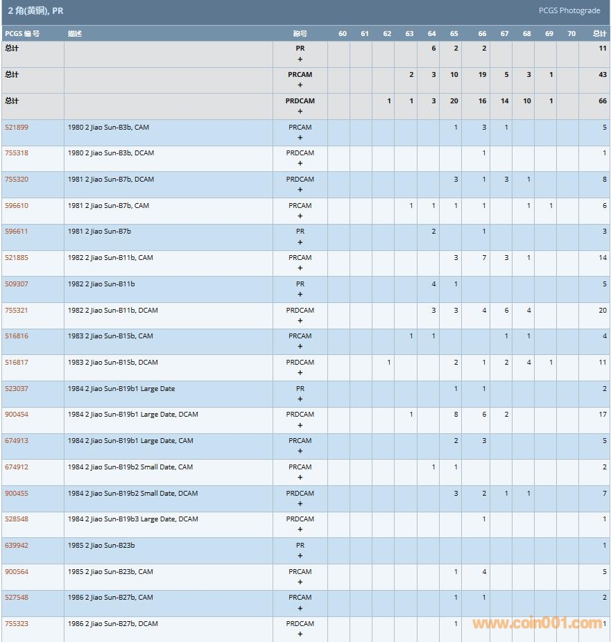The width and height of the screenshot is (611, 642).
Task: Open PCGS number 755318 entry
Action: tap(17, 153)
